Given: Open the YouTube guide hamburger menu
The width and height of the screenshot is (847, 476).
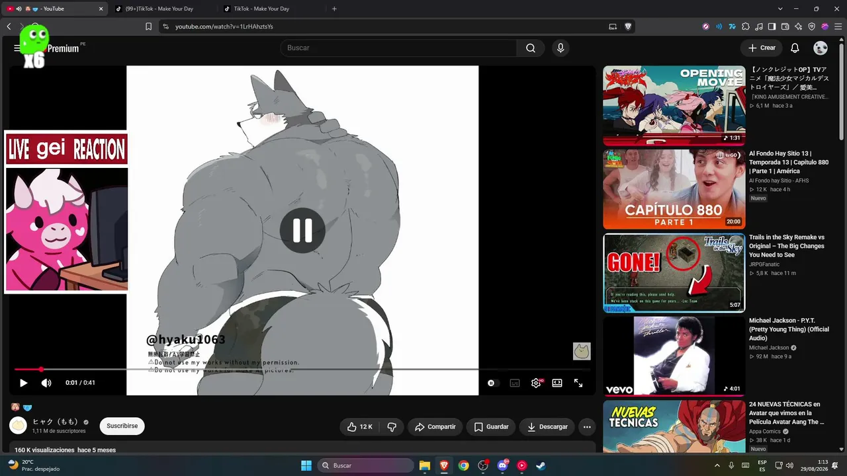Looking at the screenshot, I should tap(17, 48).
